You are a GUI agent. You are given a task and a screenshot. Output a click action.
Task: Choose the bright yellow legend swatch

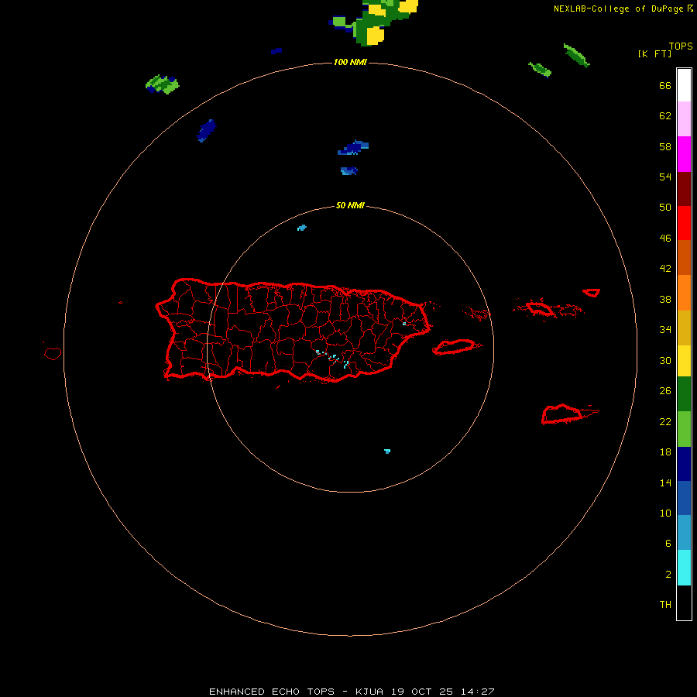click(x=684, y=361)
